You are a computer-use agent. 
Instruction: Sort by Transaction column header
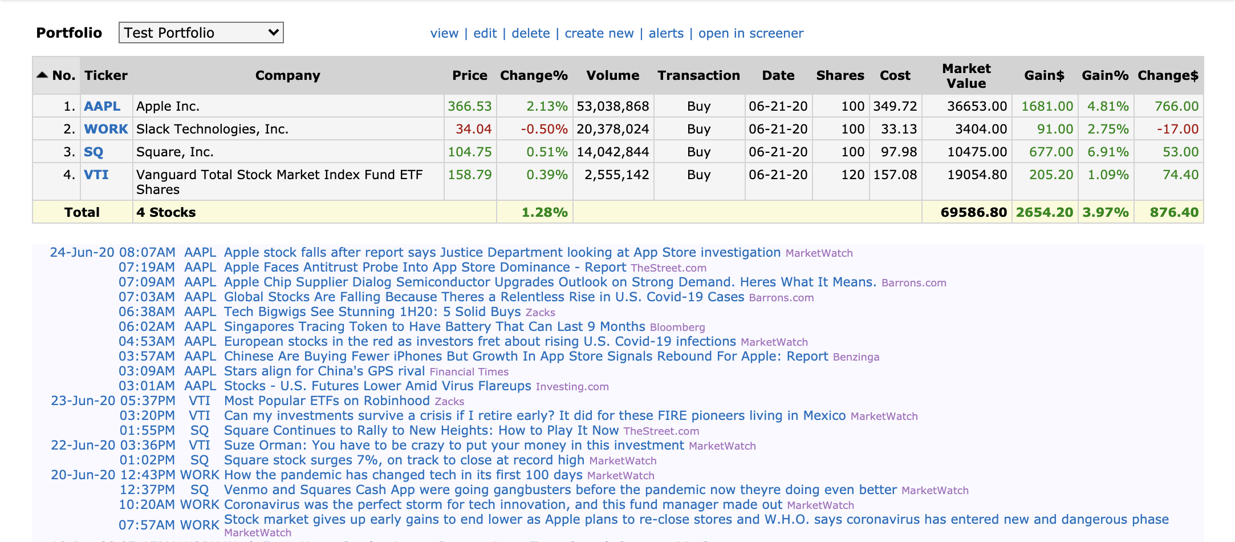(698, 75)
